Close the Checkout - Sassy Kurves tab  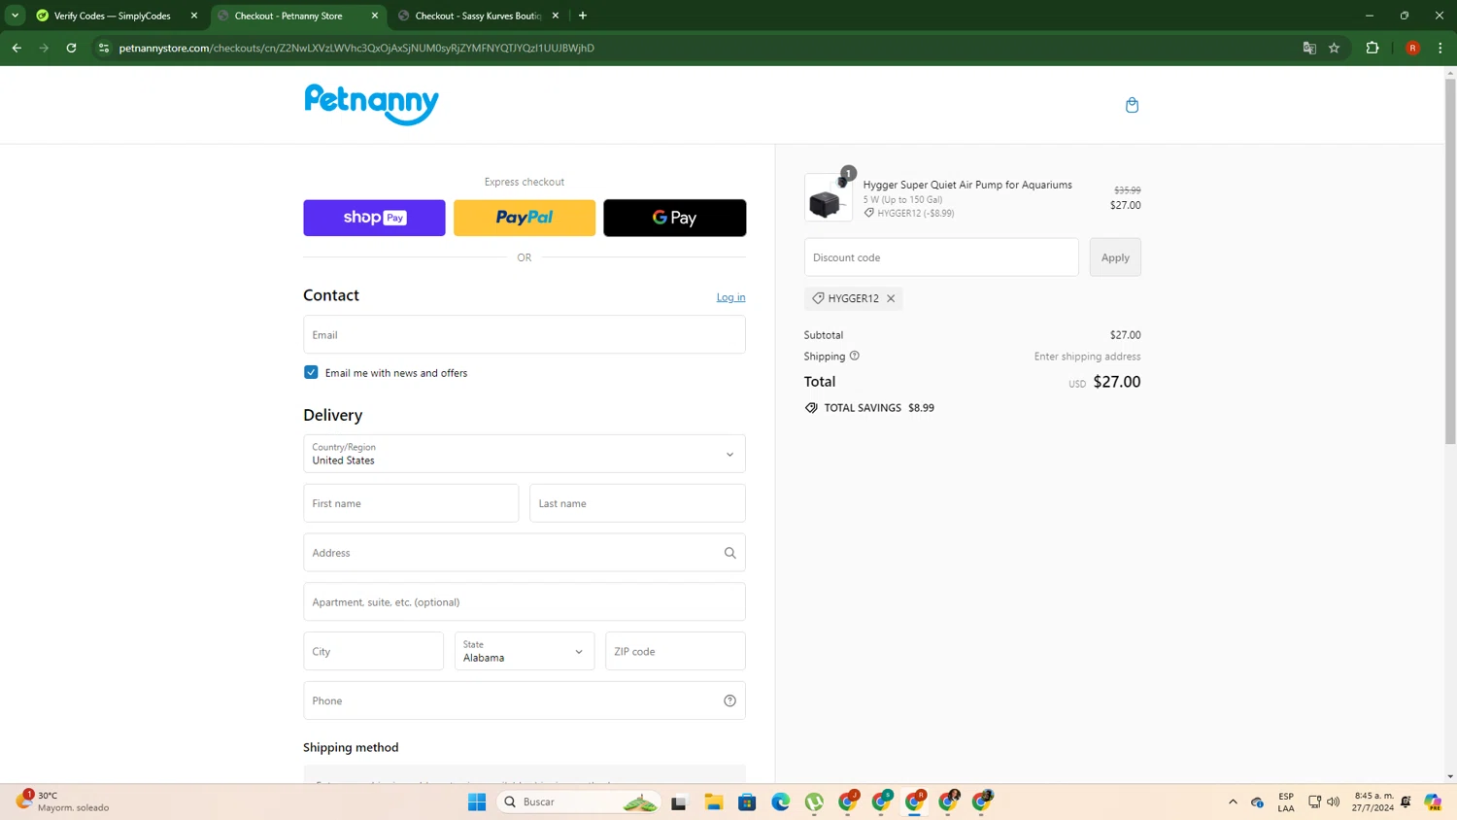(x=556, y=16)
